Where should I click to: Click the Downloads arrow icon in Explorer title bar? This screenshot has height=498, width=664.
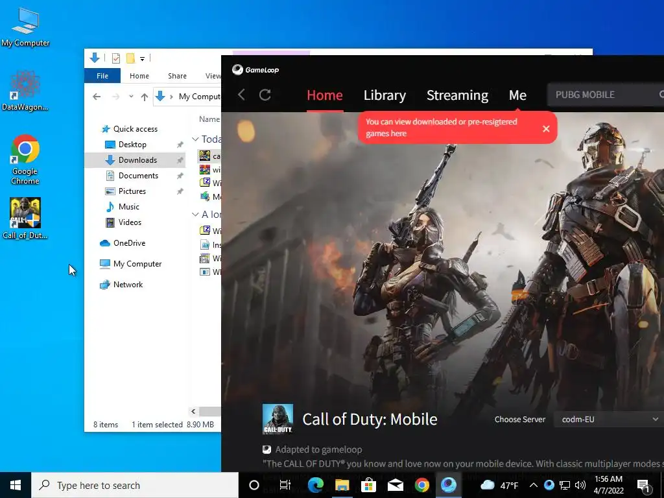(x=95, y=58)
